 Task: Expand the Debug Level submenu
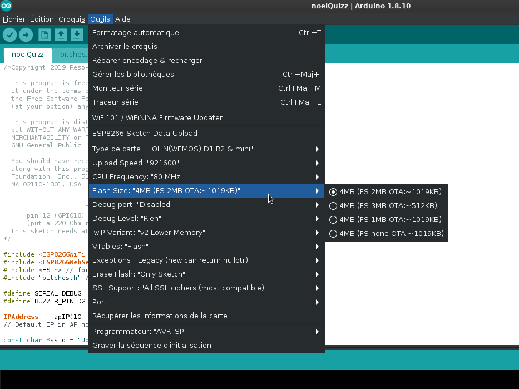click(206, 219)
